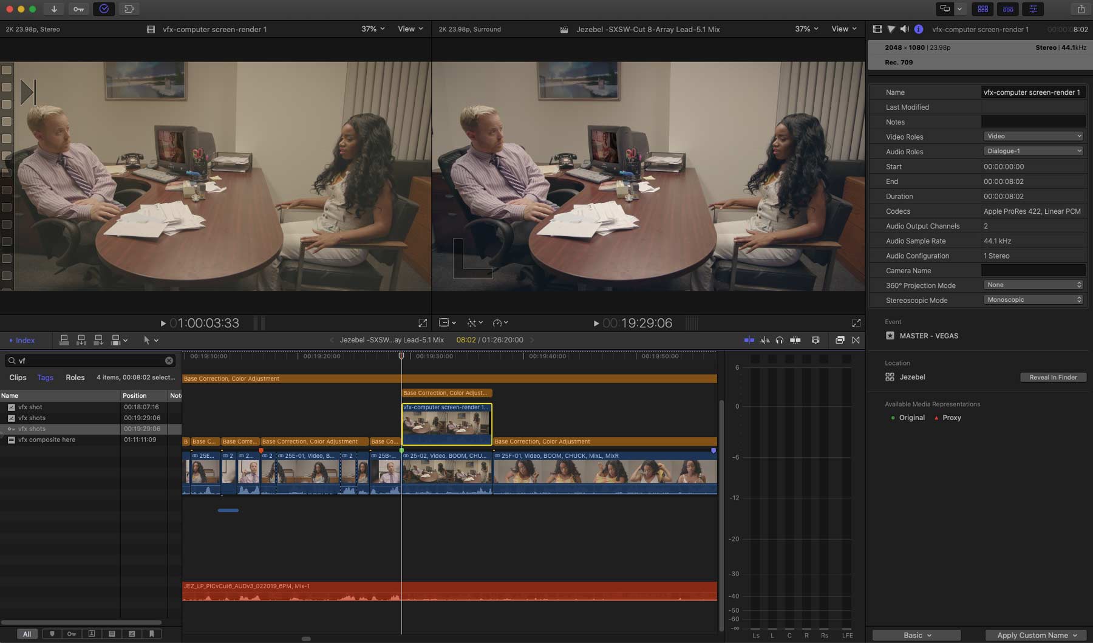Select the 'vfx shot' index row
The image size is (1093, 643).
tap(90, 407)
